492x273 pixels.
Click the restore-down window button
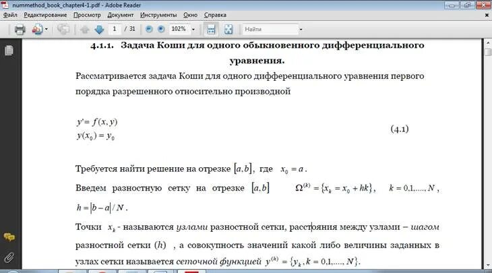pos(467,5)
